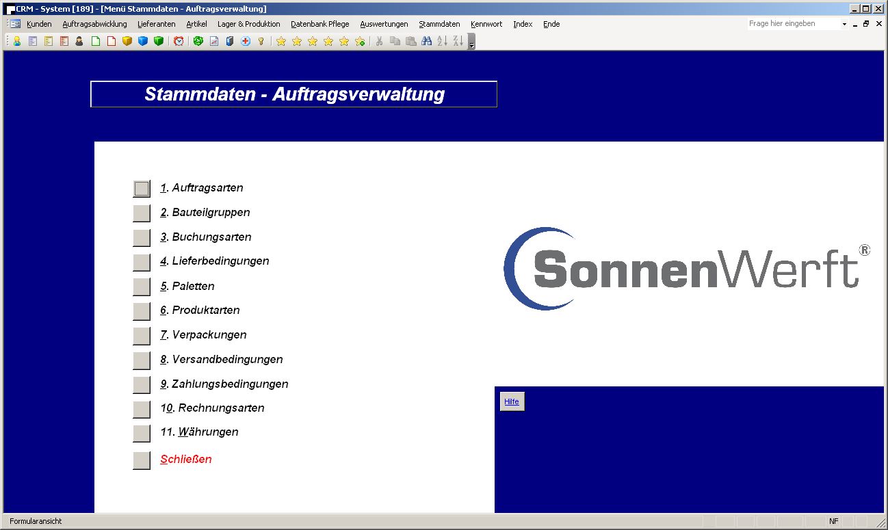Open the Auftragsabwicklung menu
The image size is (888, 530).
click(94, 24)
